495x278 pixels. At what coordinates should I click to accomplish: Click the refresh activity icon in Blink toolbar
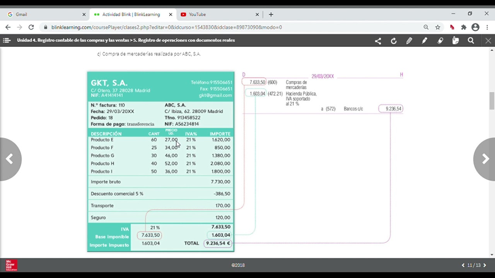coord(394,41)
